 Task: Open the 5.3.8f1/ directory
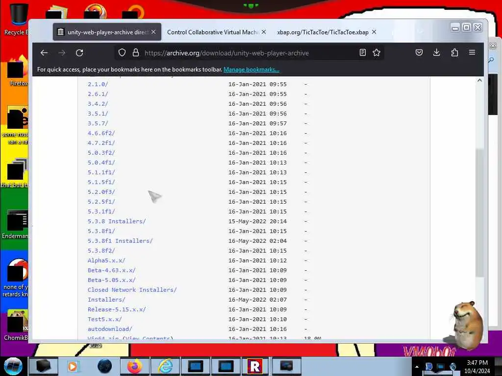(x=101, y=231)
